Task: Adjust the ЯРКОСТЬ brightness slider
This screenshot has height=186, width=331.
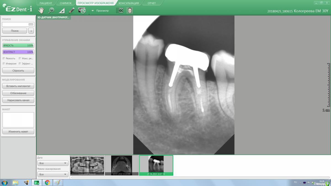Action: 18,45
